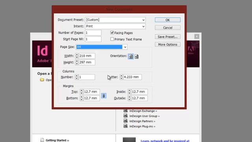The image size is (252, 142).
Task: Click the Columns Number field
Action: [87, 77]
